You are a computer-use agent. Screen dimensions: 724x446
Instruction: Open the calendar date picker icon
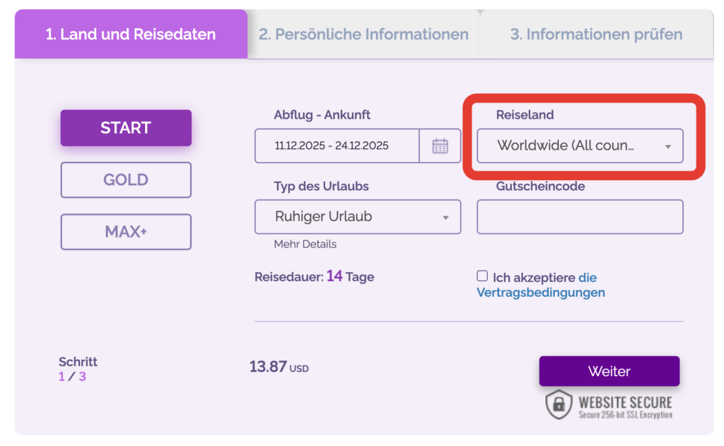tap(440, 146)
